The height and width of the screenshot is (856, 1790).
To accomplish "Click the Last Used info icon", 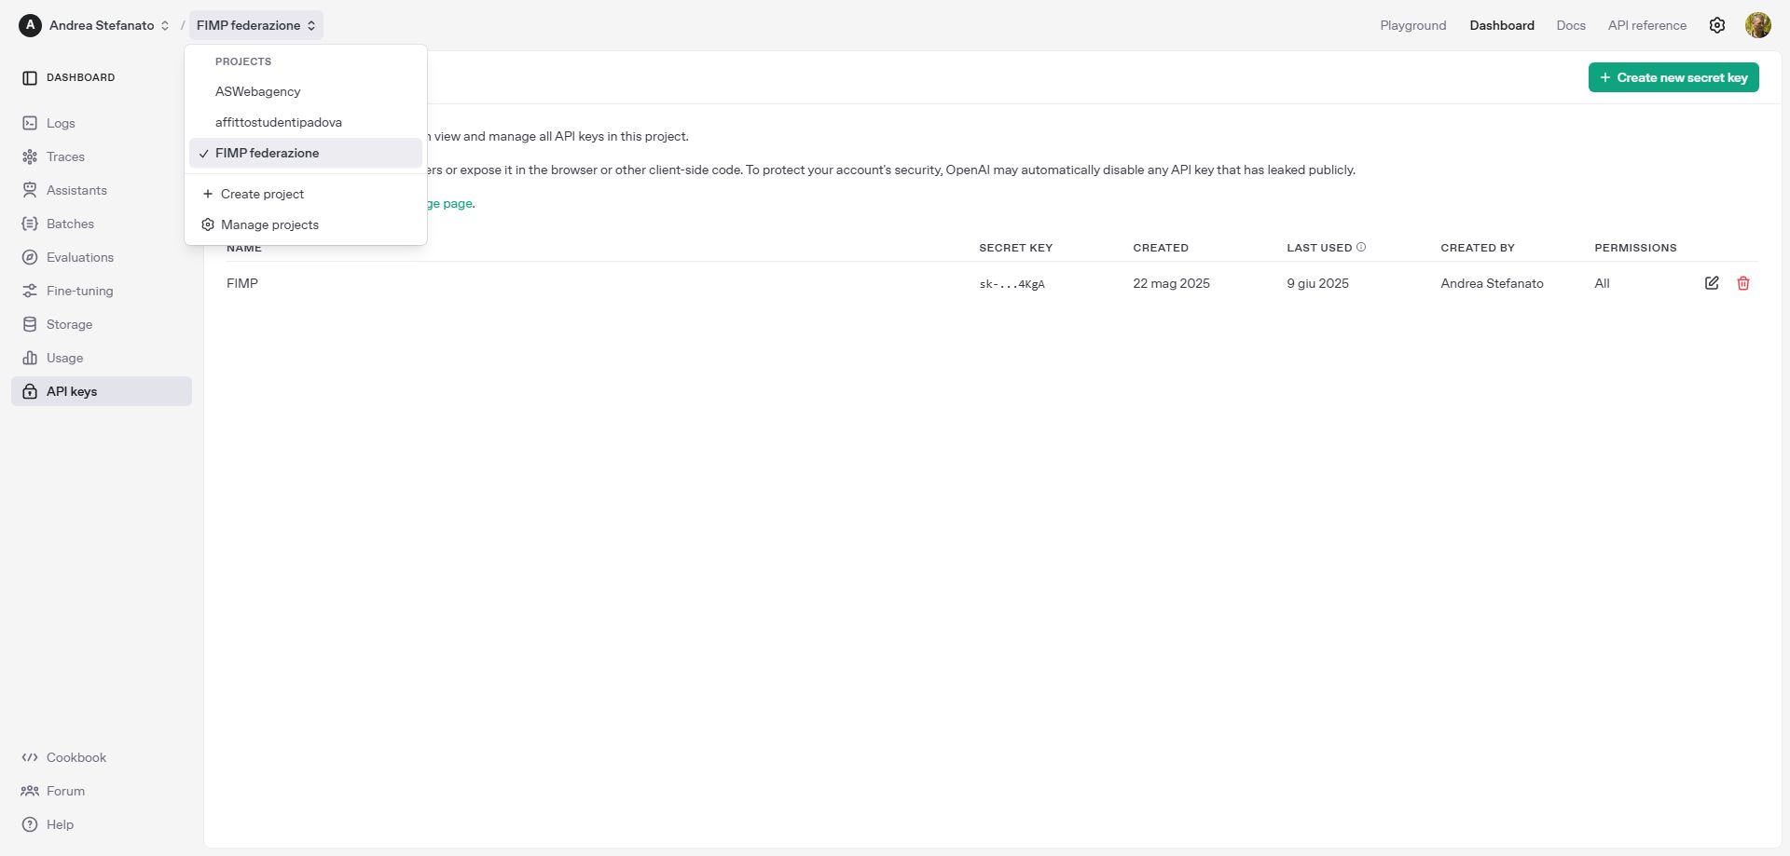I will pyautogui.click(x=1361, y=247).
